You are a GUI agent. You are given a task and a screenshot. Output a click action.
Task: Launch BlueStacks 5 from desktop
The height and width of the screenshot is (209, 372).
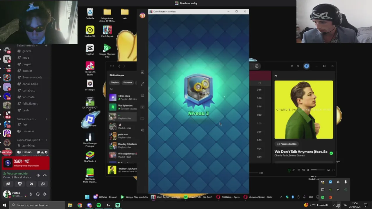[90, 157]
